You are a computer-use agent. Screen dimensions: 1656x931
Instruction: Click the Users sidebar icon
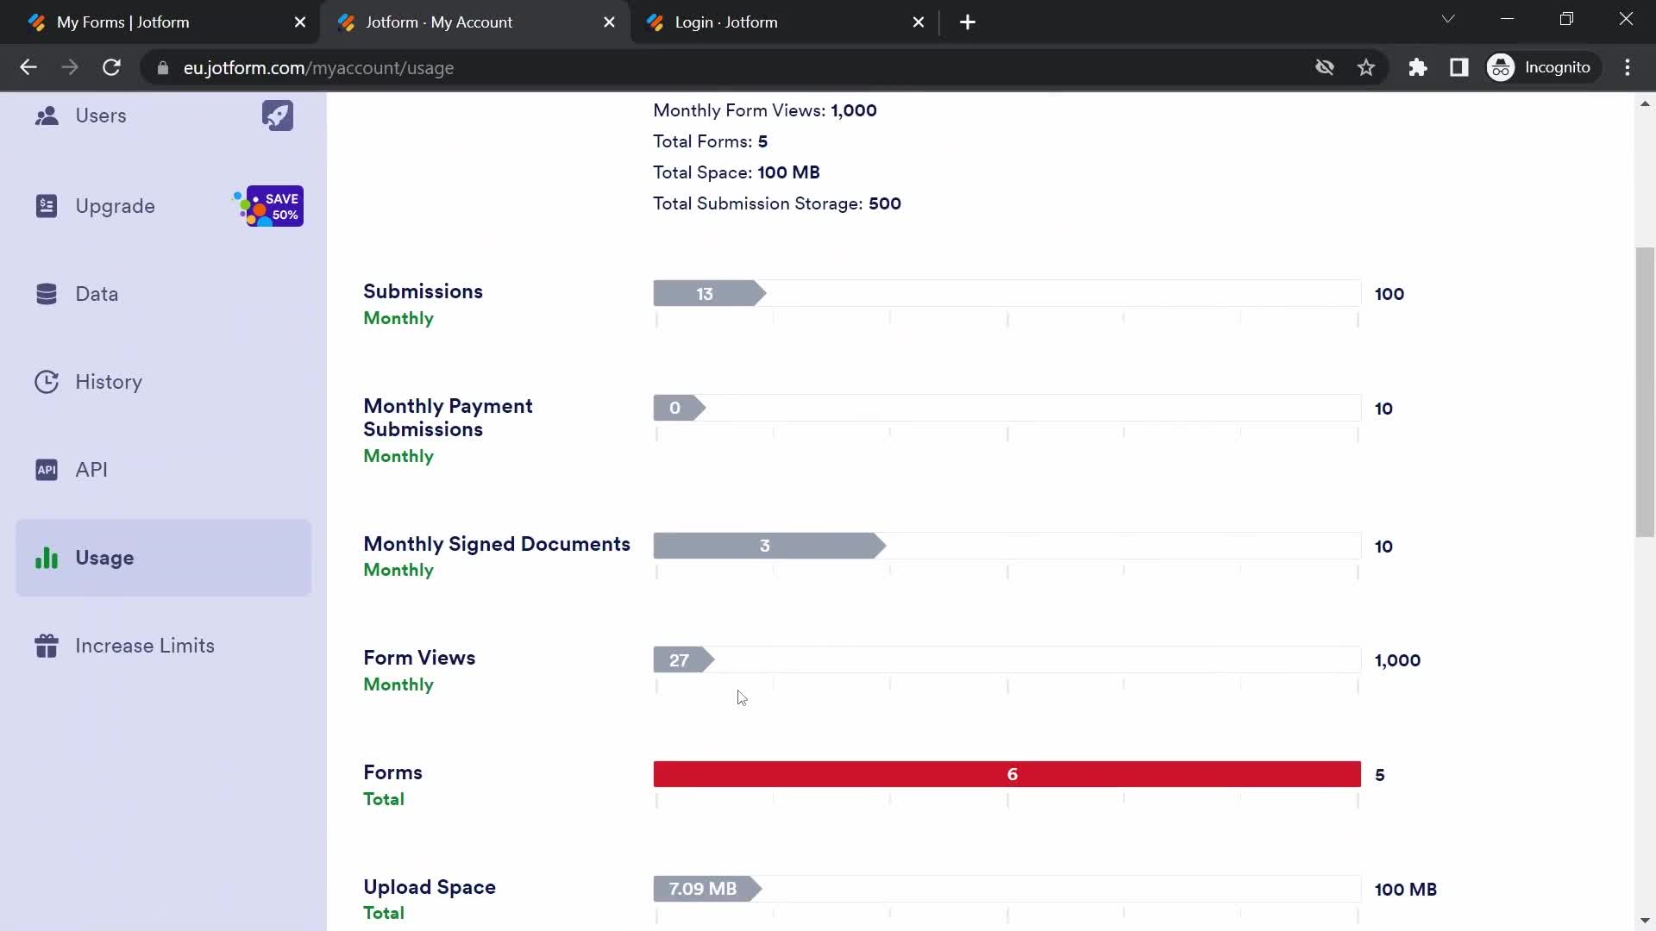point(47,115)
